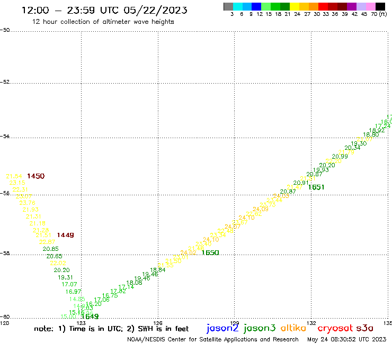Select the yellow 24 ft legend swatch
Screen dimensions: 392x344
tap(295, 6)
